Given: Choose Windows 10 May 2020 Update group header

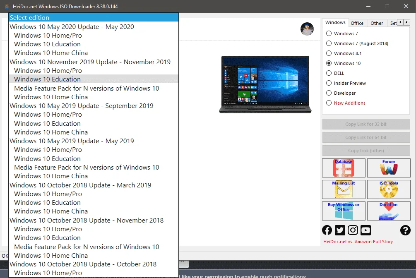Looking at the screenshot, I should click(x=94, y=27).
